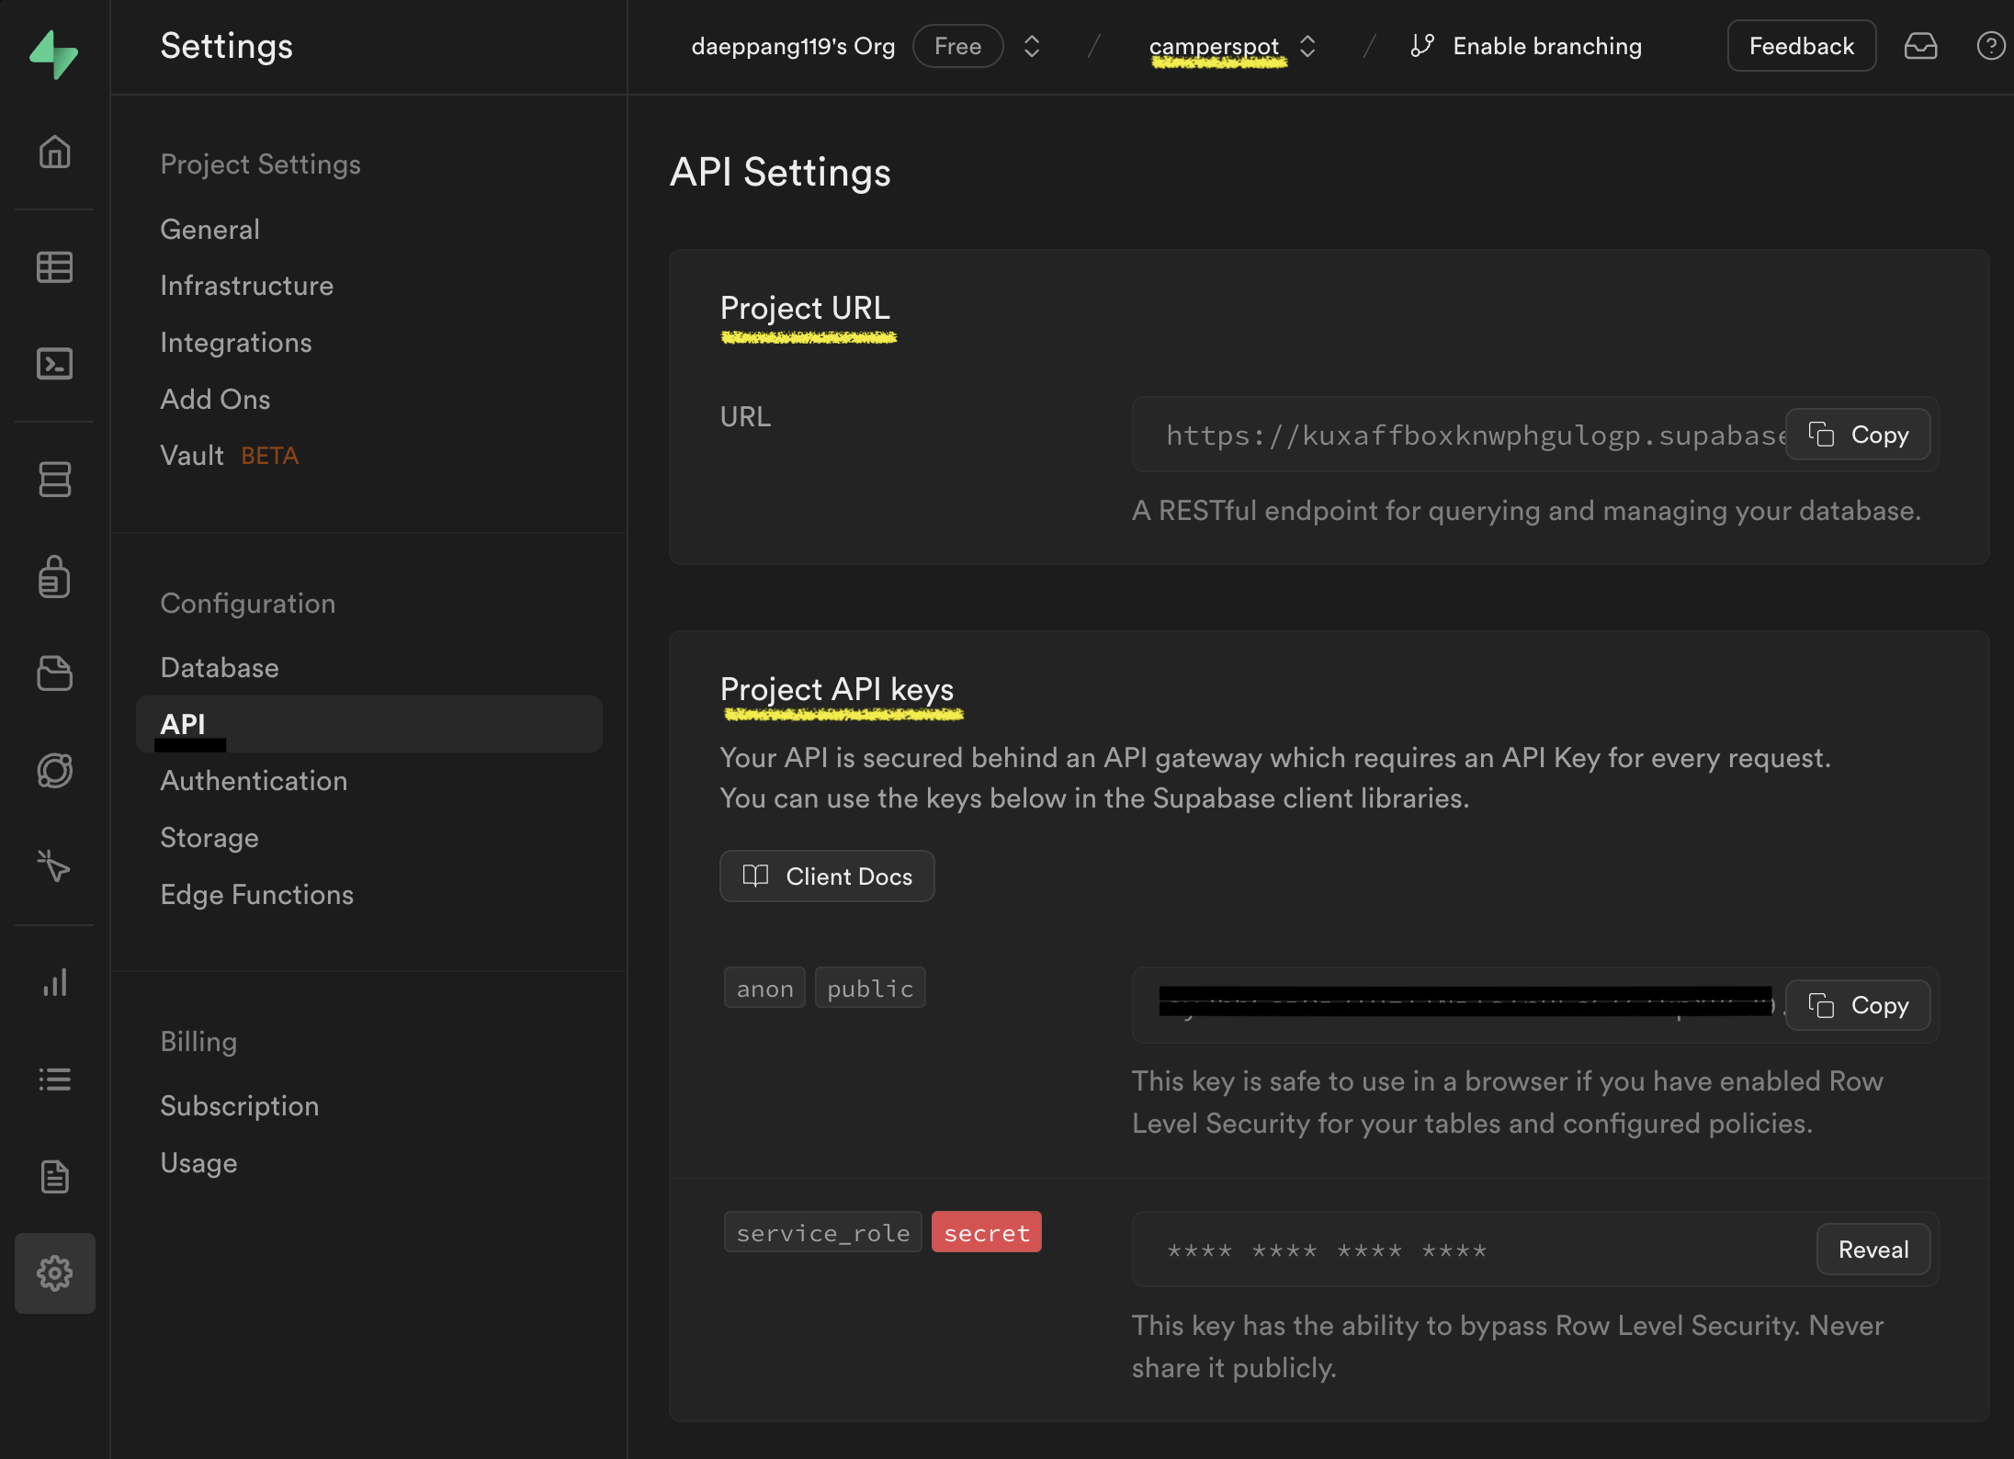2014x1459 pixels.
Task: Expand the organization switcher chevrons
Action: pos(1032,46)
